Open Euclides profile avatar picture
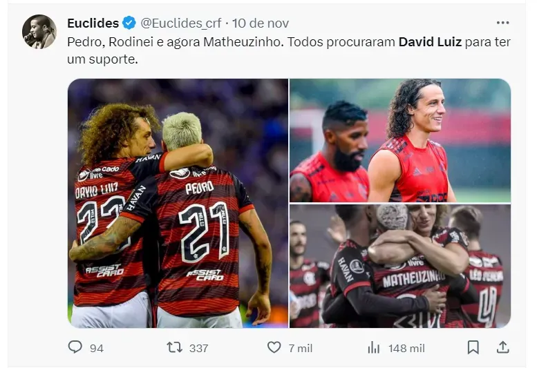Viewport: 537px width, 368px height. (39, 32)
